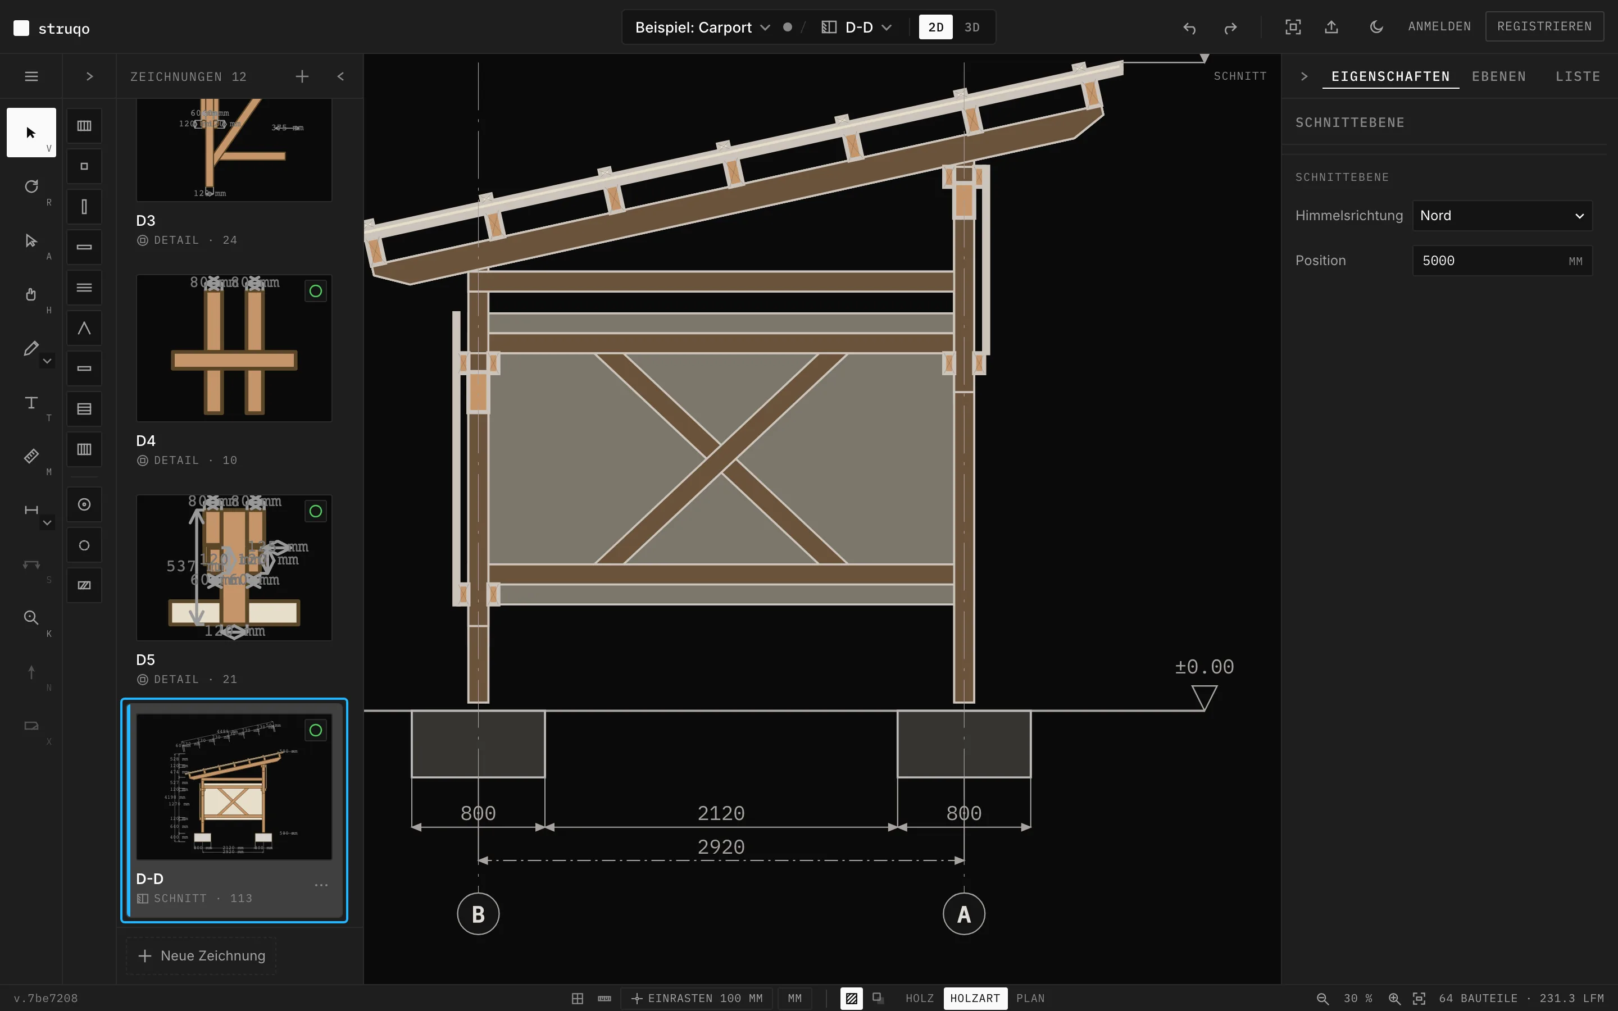Viewport: 1618px width, 1011px height.
Task: Toggle dark mode moon icon
Action: 1376,27
